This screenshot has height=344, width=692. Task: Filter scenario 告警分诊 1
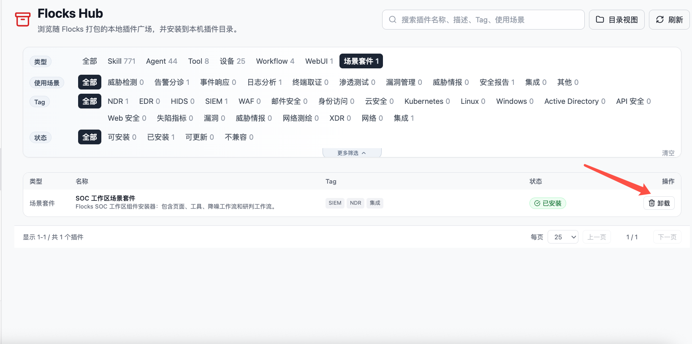point(172,82)
